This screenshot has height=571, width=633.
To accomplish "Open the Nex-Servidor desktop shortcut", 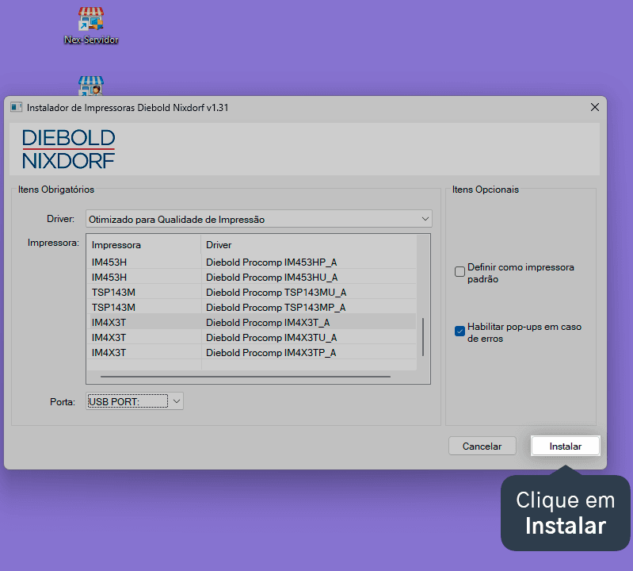I will tap(91, 25).
